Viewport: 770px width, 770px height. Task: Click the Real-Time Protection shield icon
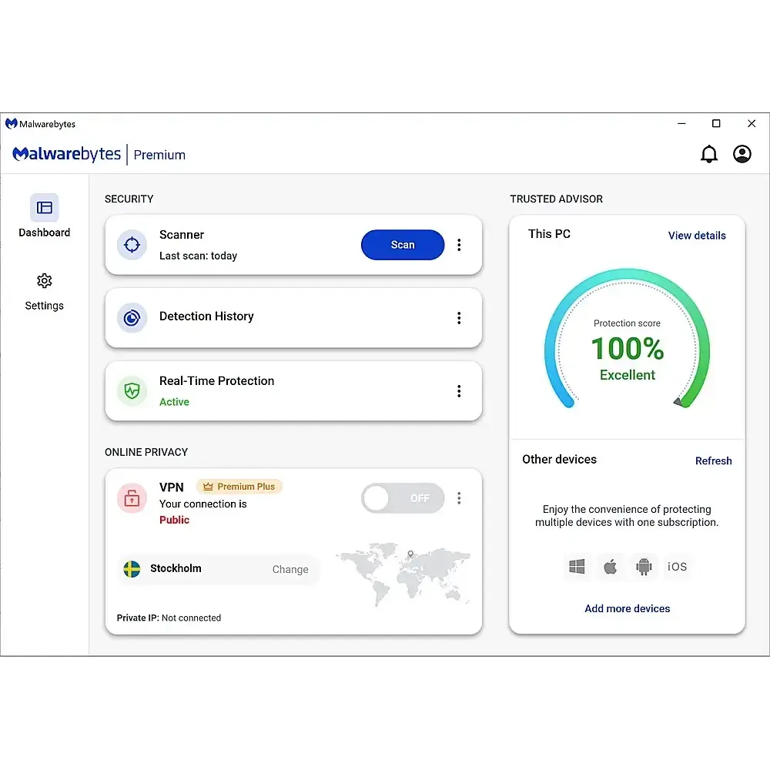[132, 391]
